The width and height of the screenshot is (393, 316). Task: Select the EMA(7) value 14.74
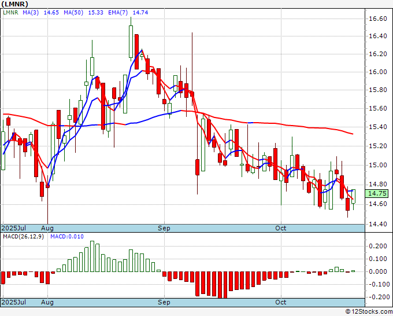pyautogui.click(x=140, y=13)
